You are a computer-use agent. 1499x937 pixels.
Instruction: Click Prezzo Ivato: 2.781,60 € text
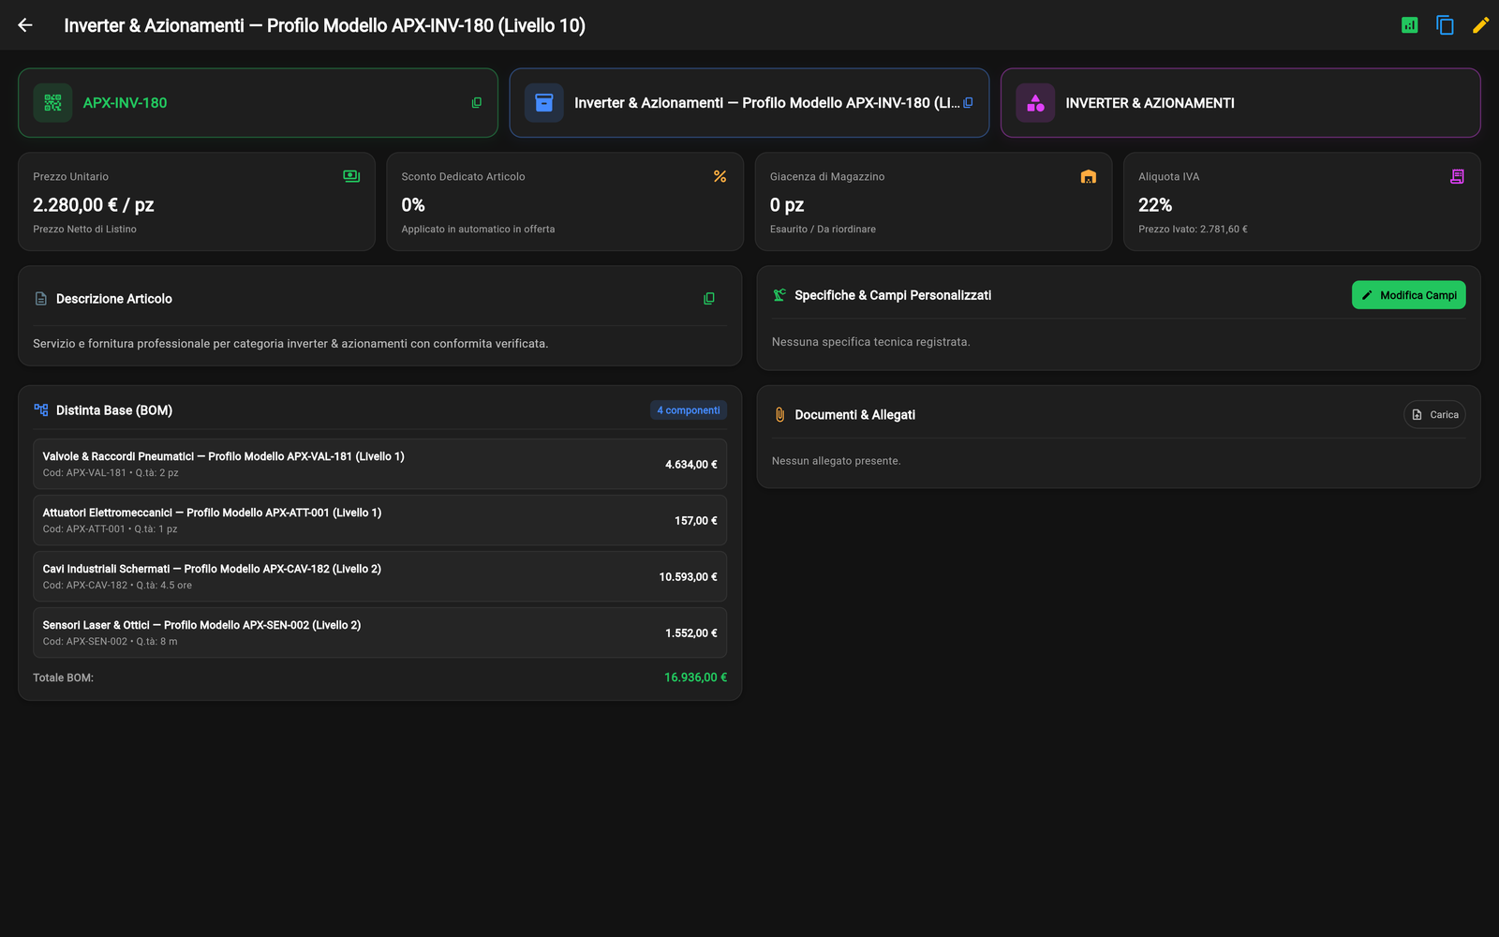(1193, 230)
